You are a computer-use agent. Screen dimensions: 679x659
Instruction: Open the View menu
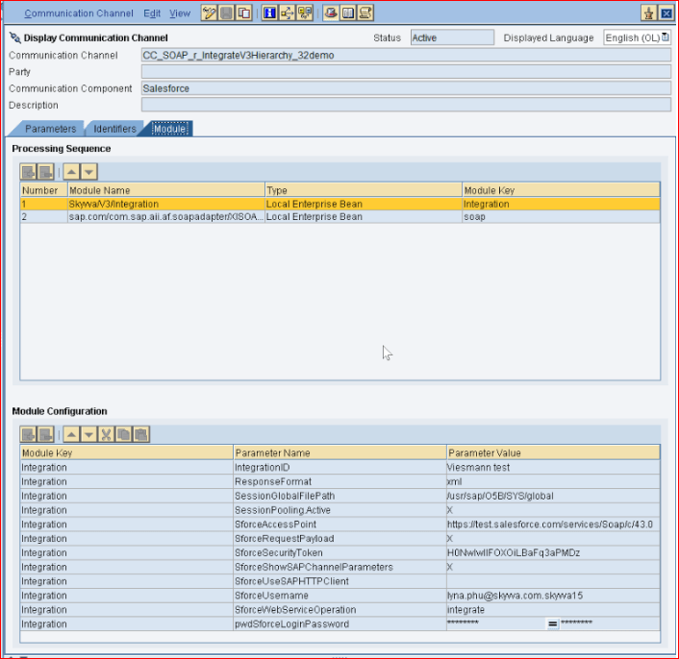pyautogui.click(x=180, y=13)
